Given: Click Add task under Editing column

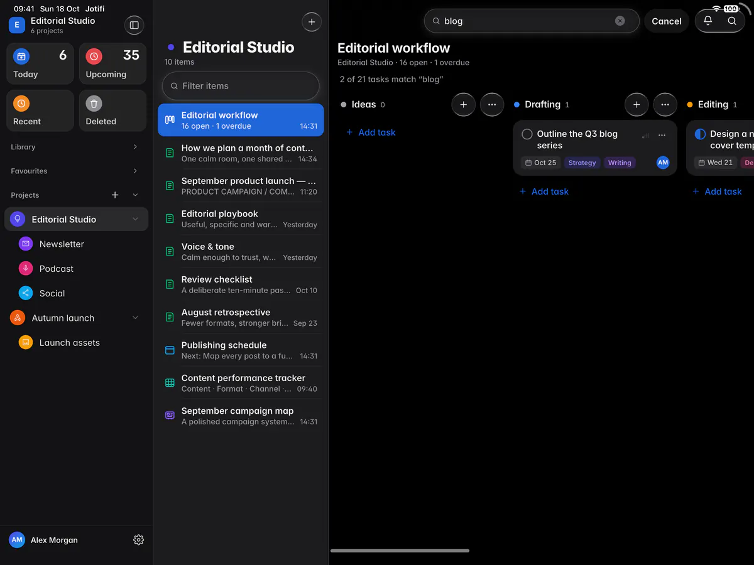Looking at the screenshot, I should [717, 191].
